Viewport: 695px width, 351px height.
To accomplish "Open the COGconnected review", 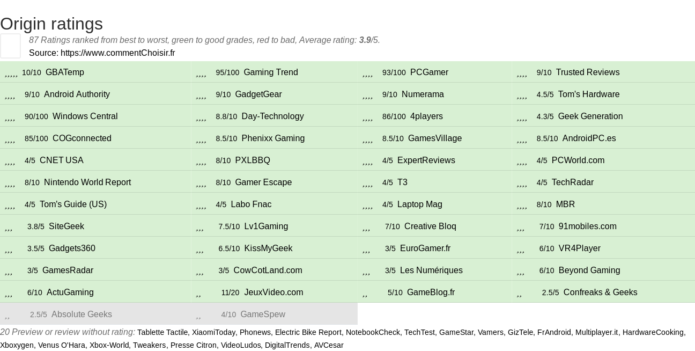I will [x=82, y=138].
